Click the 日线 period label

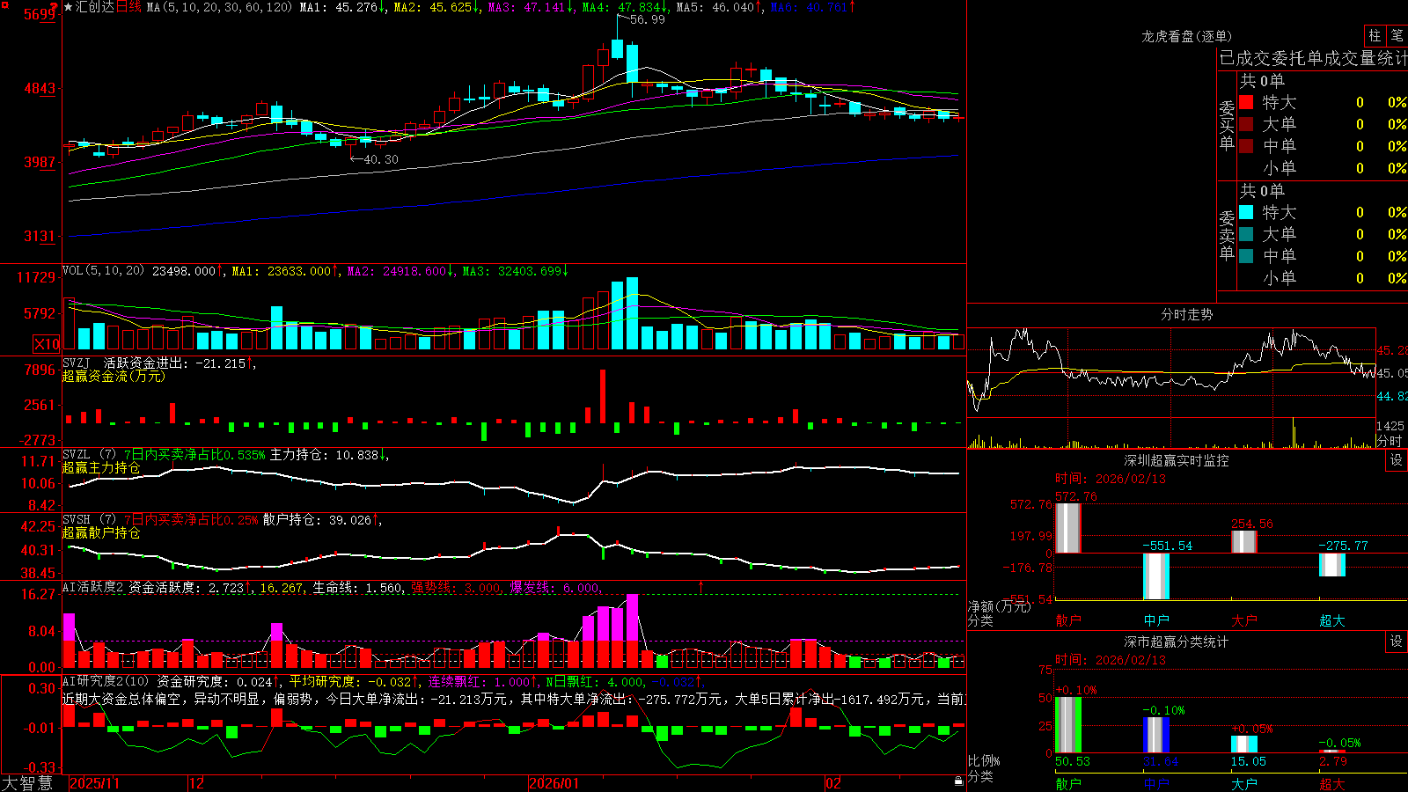point(128,7)
